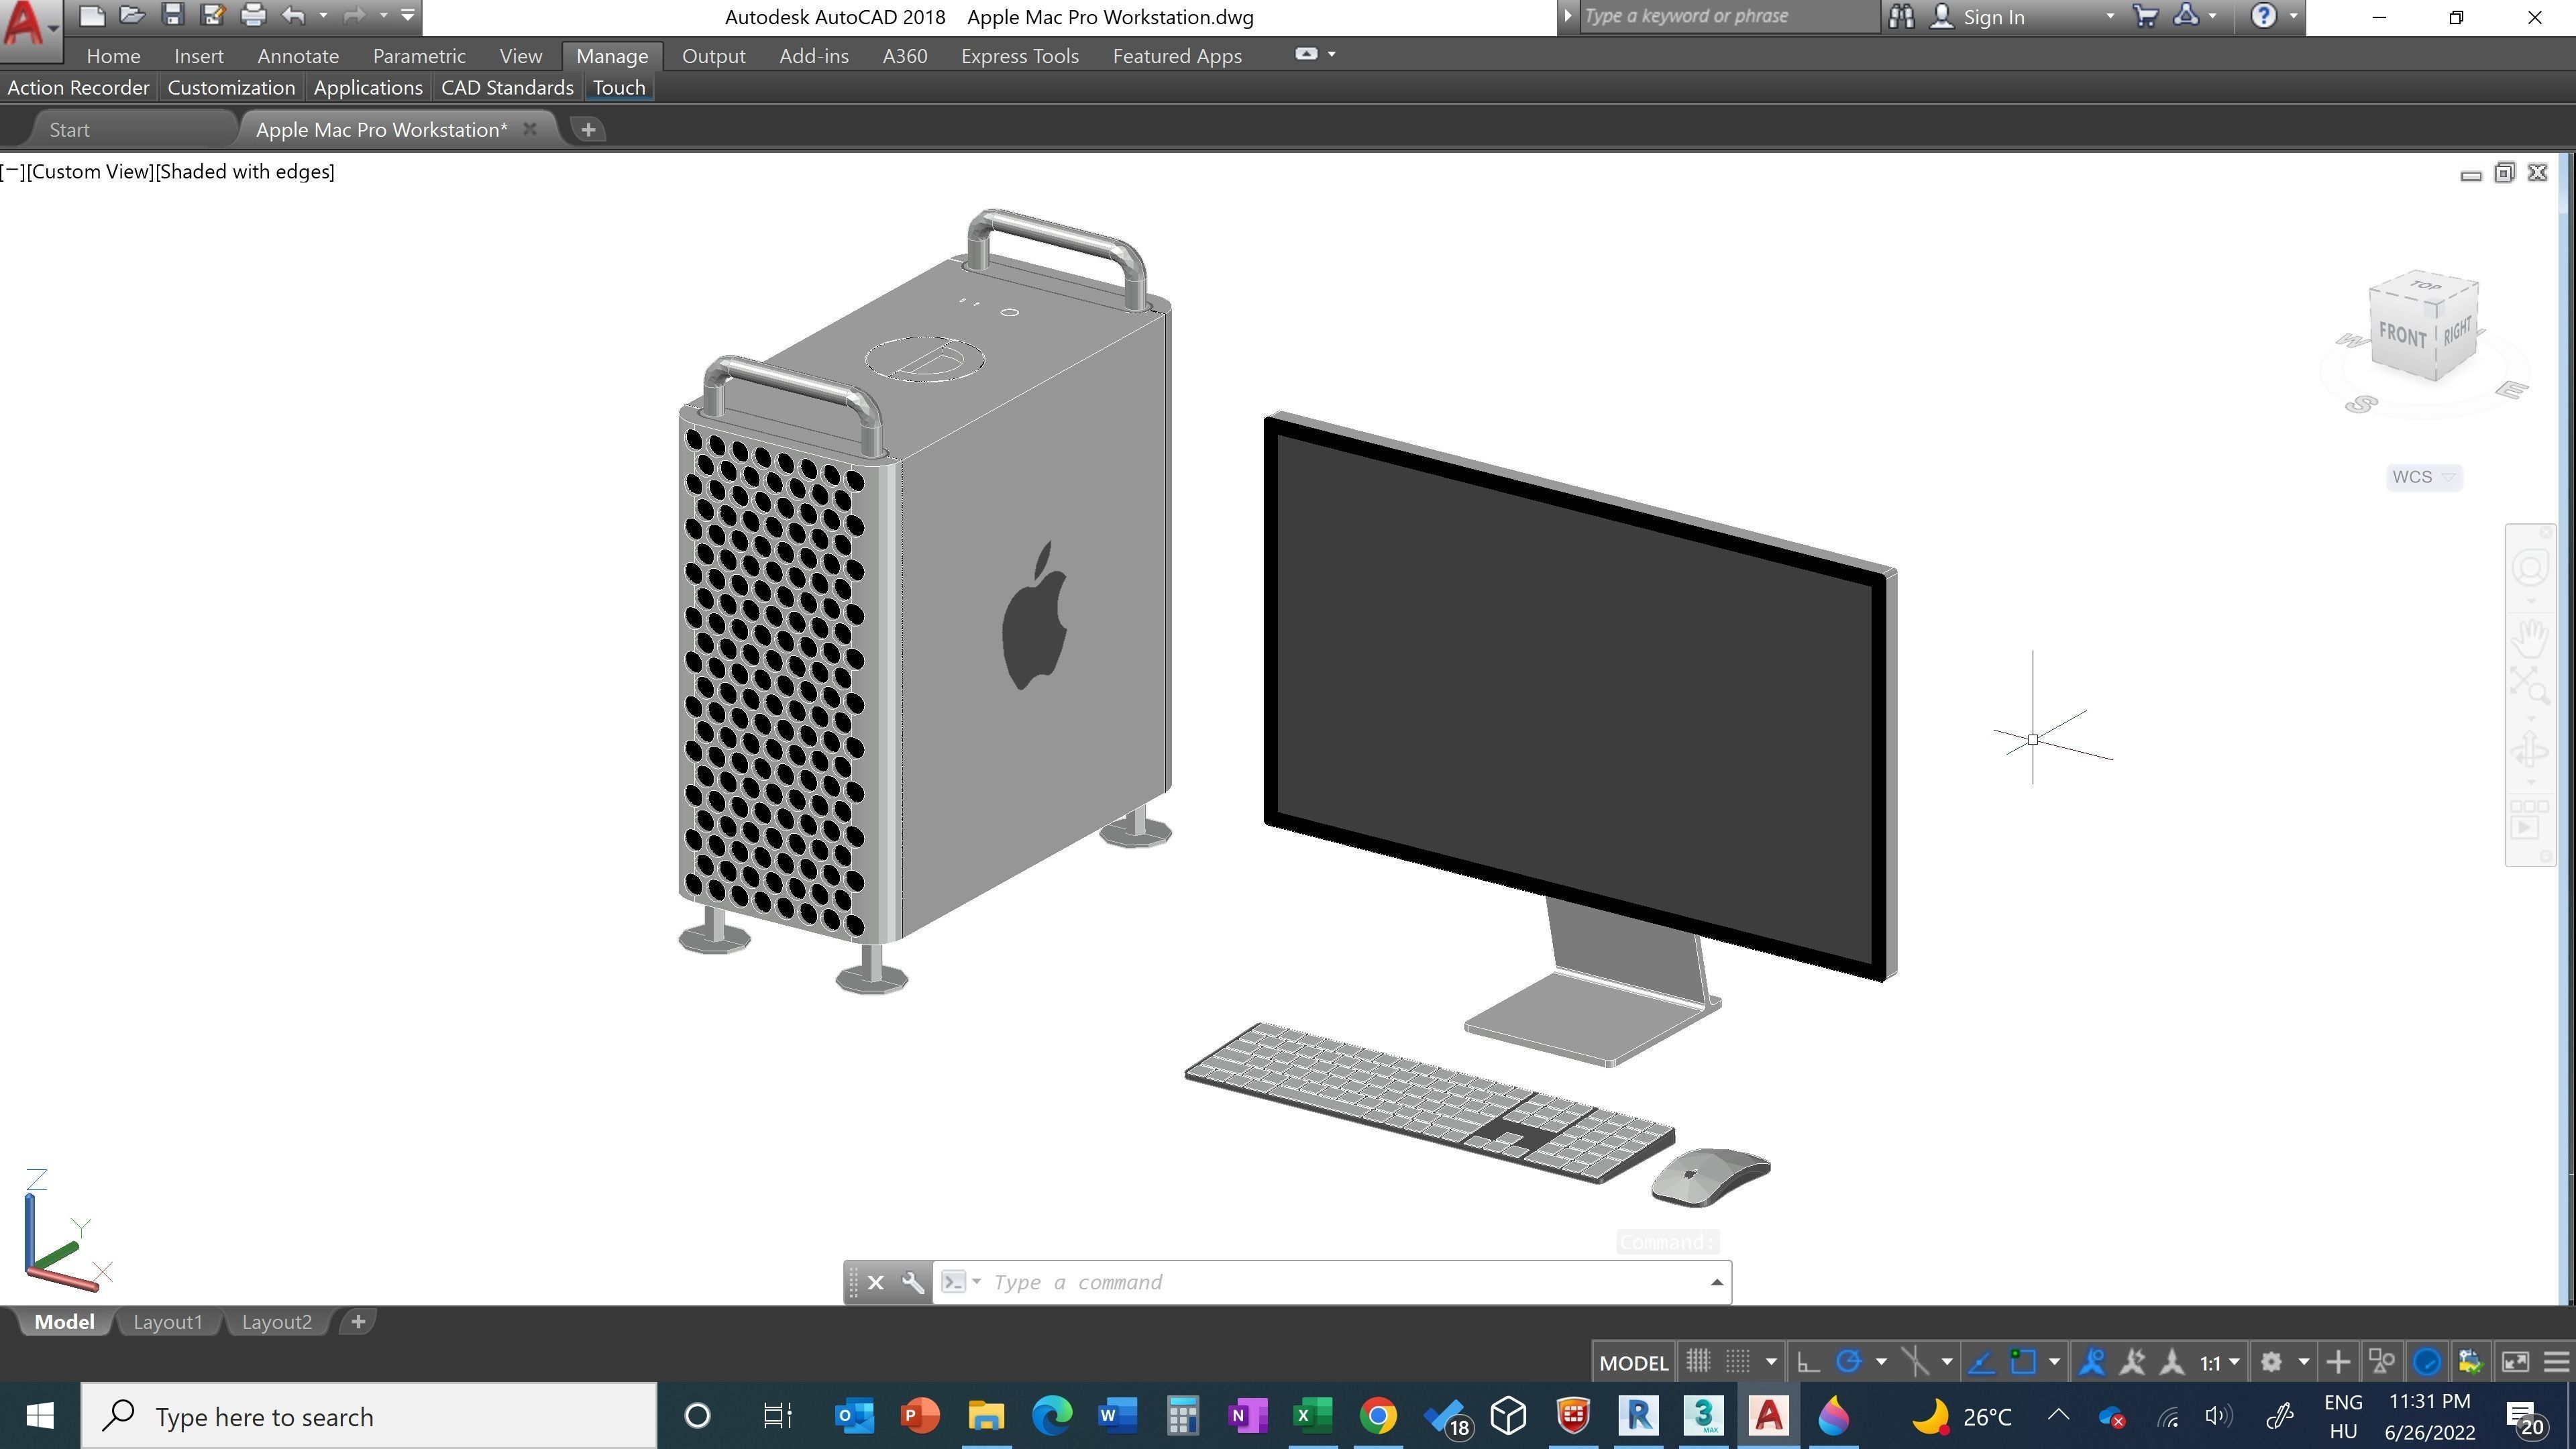Toggle Object Snap Tracking in status bar

point(1981,1362)
